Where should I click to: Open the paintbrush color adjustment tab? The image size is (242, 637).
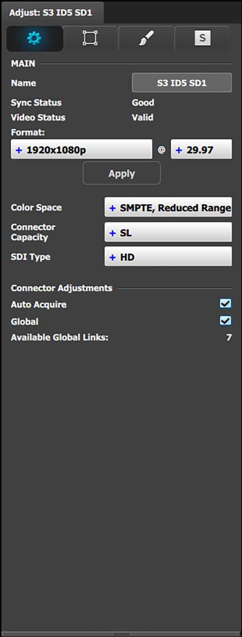point(146,38)
